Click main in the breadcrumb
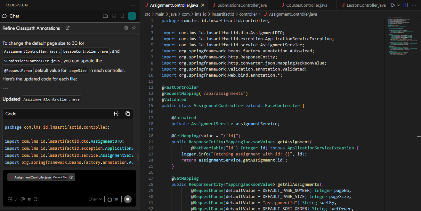 160,14
